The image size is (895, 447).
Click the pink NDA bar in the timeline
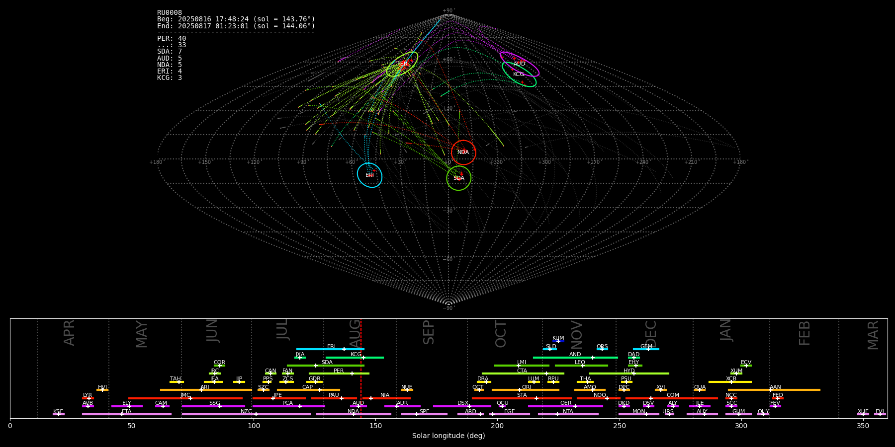point(354,414)
